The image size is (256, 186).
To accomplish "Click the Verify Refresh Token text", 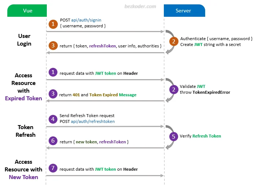I will point(200,136).
